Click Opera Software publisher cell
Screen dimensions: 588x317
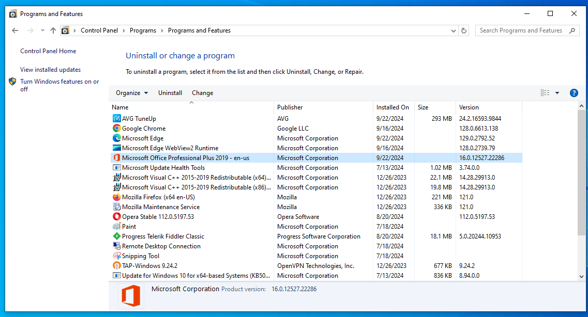[298, 217]
